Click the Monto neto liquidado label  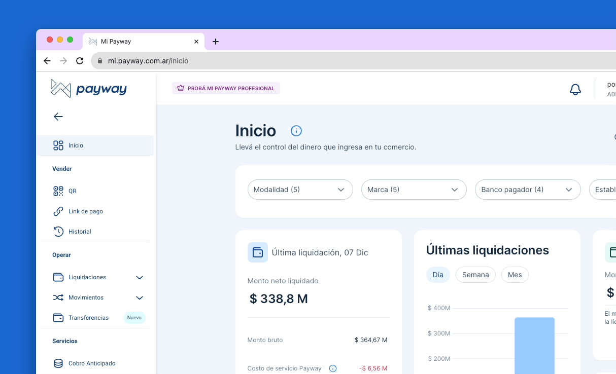point(283,281)
